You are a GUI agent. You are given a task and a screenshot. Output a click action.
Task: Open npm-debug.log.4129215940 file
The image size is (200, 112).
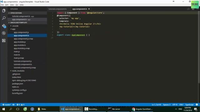click(x=24, y=80)
